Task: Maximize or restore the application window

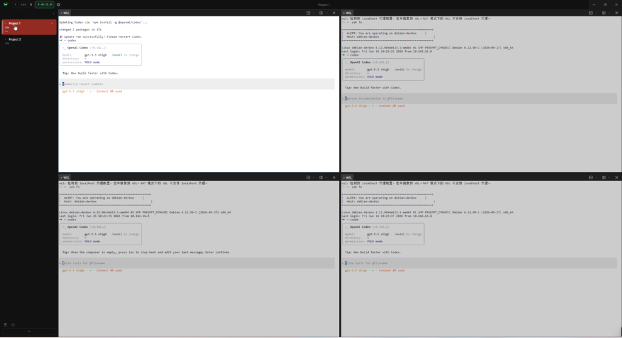Action: click(x=605, y=5)
